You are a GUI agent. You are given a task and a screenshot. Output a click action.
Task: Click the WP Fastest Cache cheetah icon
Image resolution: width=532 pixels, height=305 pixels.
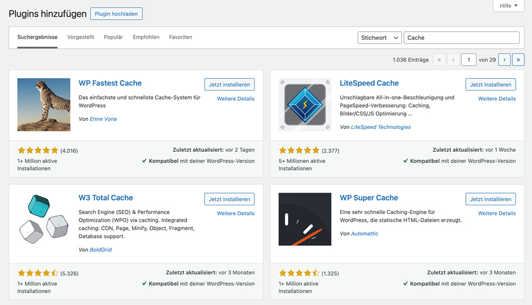coord(44,104)
